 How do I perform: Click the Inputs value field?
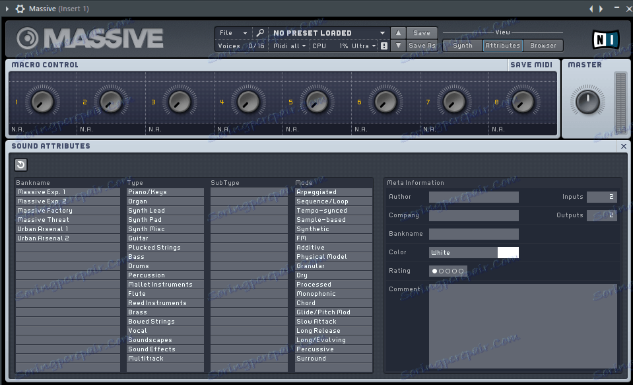pos(602,197)
